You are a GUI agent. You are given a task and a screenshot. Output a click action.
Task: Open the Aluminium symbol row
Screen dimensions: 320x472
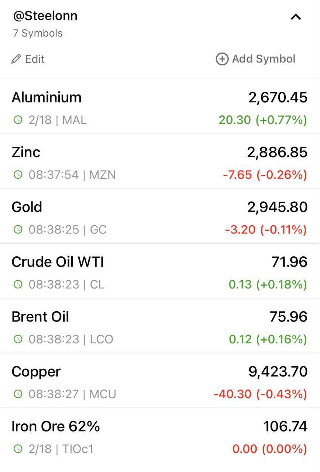click(x=160, y=107)
